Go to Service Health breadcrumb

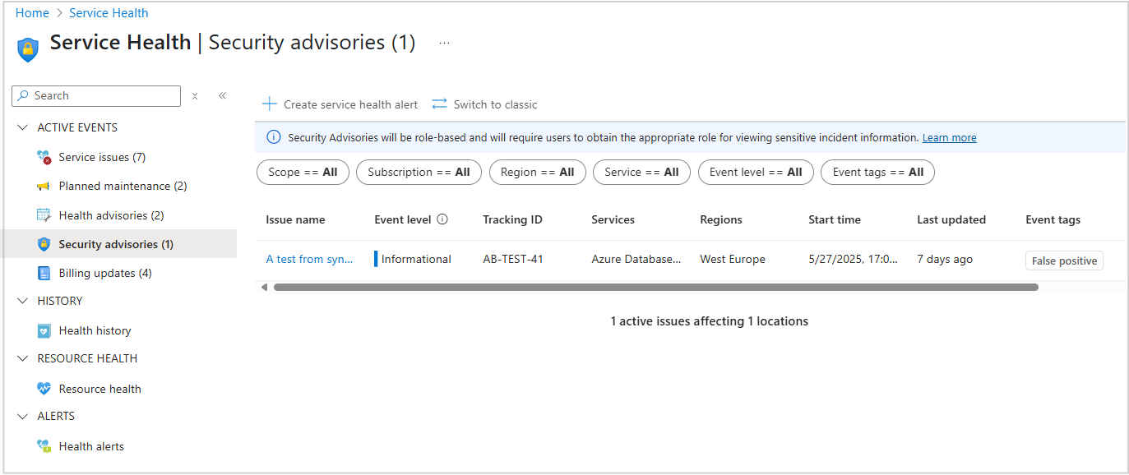[109, 13]
